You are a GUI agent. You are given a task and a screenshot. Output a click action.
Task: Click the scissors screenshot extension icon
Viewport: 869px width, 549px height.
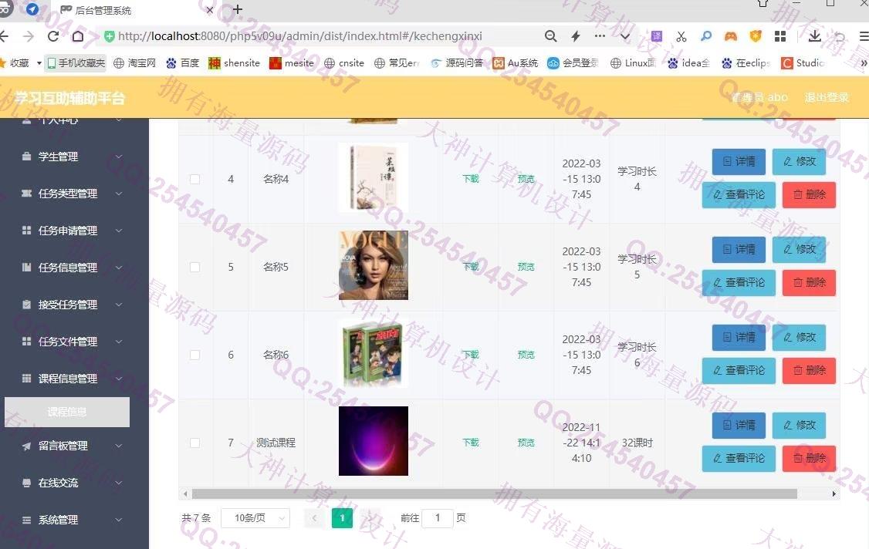click(681, 36)
